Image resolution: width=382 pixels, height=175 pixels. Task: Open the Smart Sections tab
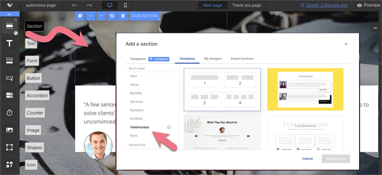click(x=242, y=59)
